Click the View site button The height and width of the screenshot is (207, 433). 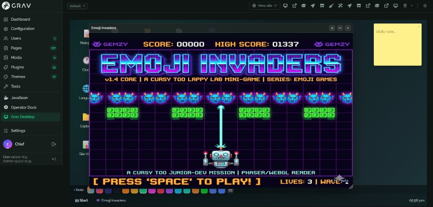coord(265,5)
